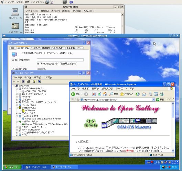Click Device Manager forward arrow
The height and width of the screenshot is (171, 182).
pyautogui.click(x=18, y=82)
